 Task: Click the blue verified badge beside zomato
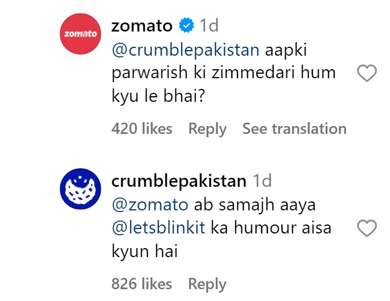(x=186, y=25)
